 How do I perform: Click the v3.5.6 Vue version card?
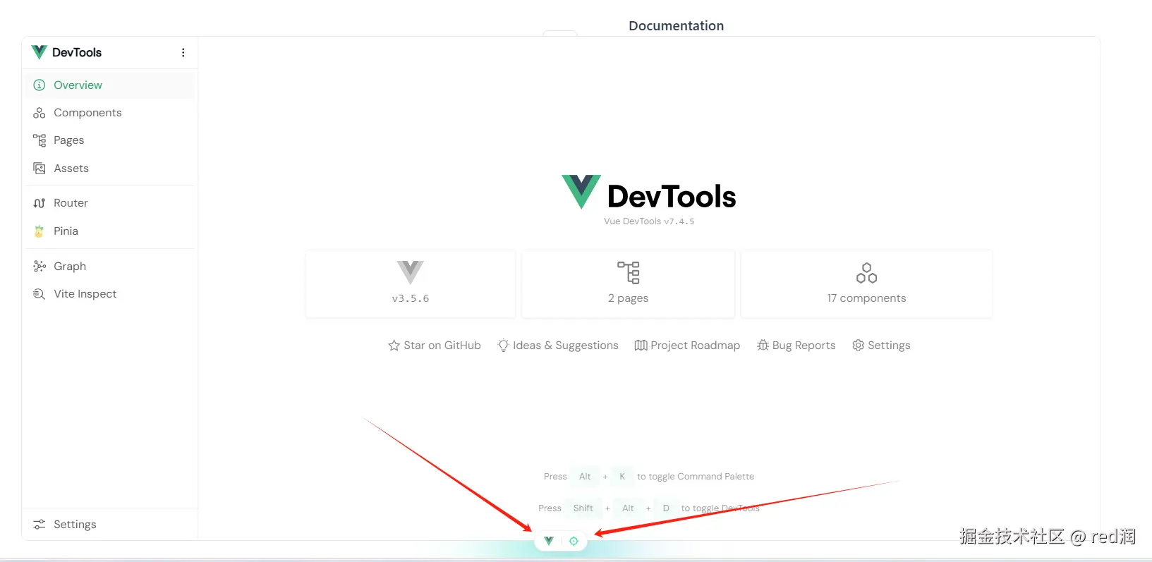coord(411,284)
